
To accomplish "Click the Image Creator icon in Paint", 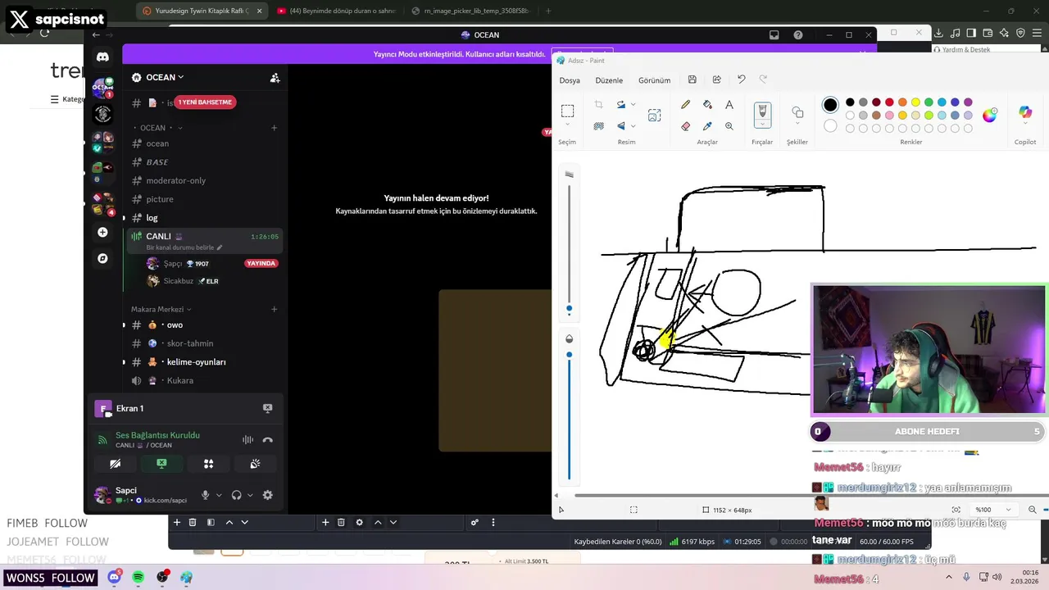I will point(654,116).
